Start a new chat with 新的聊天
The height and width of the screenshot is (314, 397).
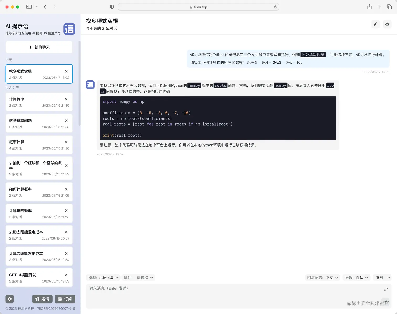(39, 47)
